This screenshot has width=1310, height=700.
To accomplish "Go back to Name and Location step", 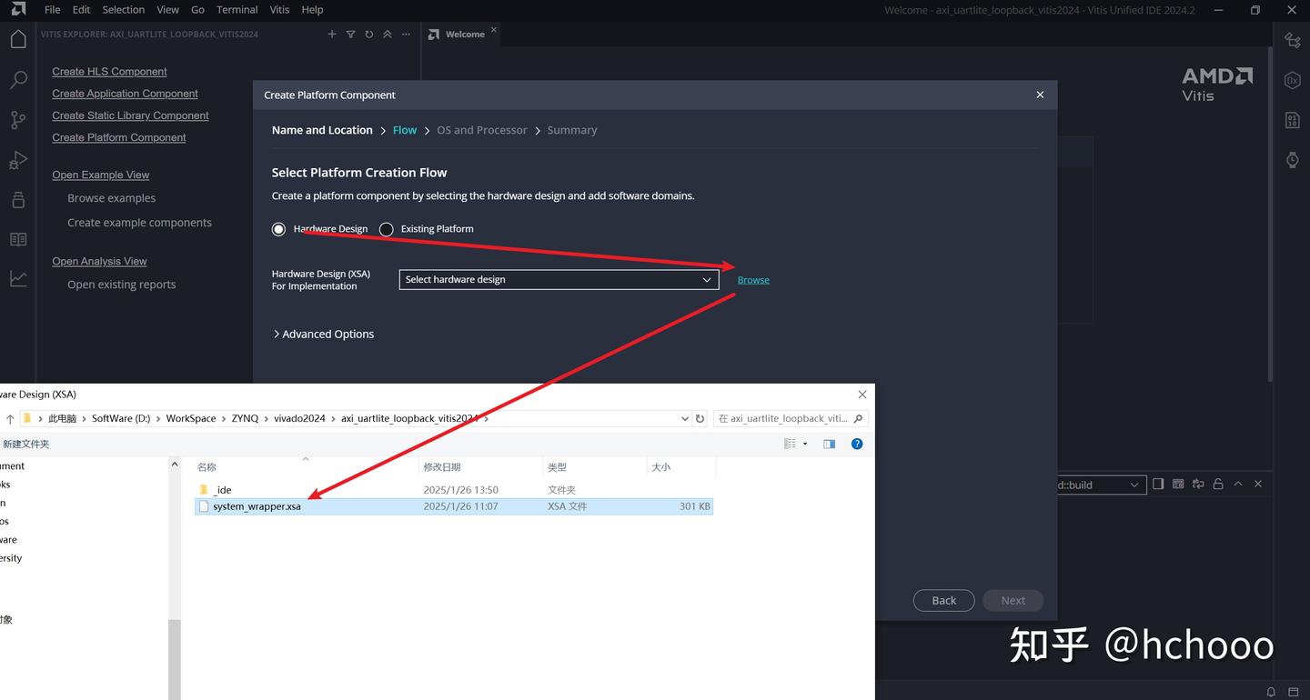I will coord(322,131).
